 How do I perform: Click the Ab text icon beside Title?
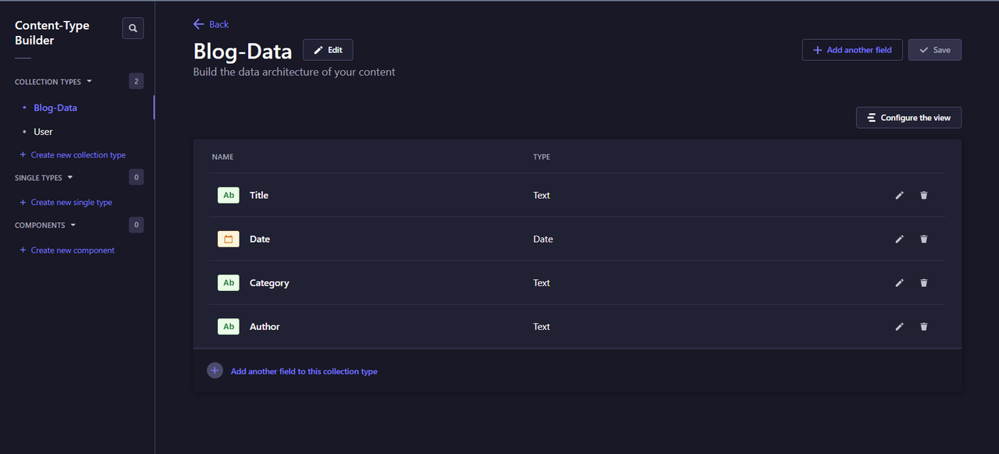click(228, 195)
